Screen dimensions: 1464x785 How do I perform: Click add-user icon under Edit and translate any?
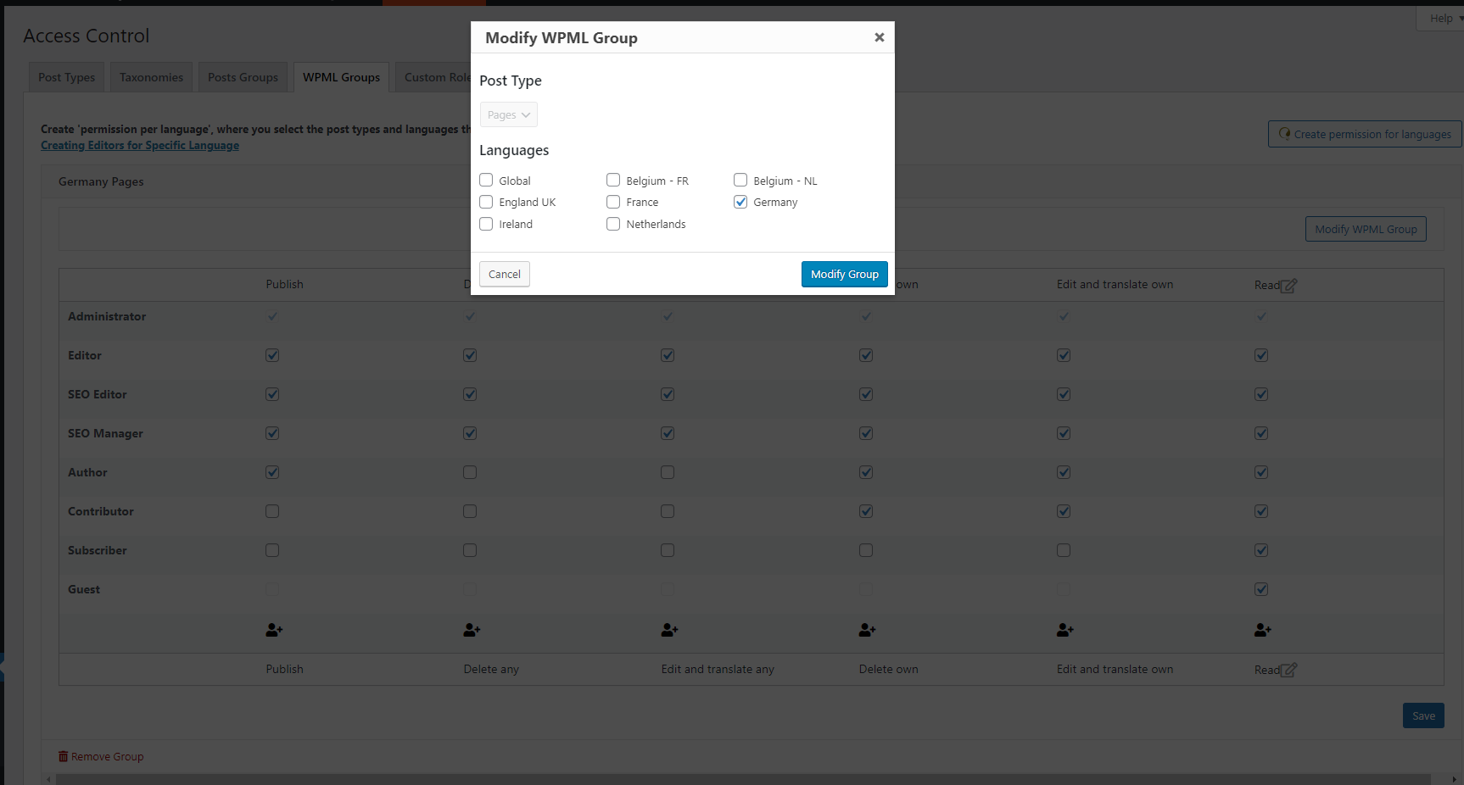pos(669,630)
